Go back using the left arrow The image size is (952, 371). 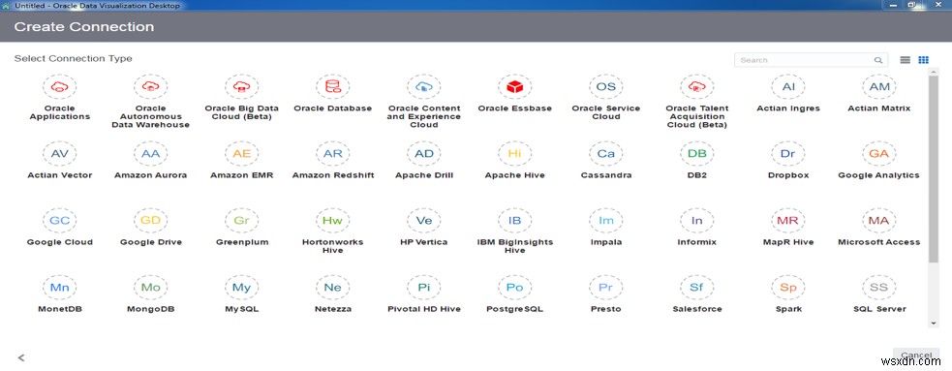click(x=21, y=357)
